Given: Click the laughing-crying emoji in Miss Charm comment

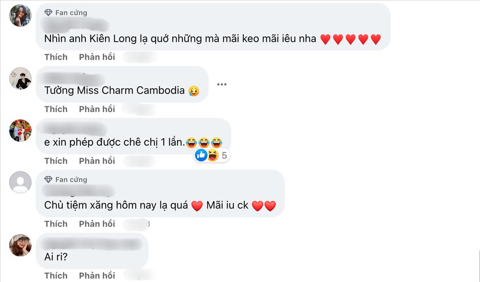Looking at the screenshot, I should [193, 90].
